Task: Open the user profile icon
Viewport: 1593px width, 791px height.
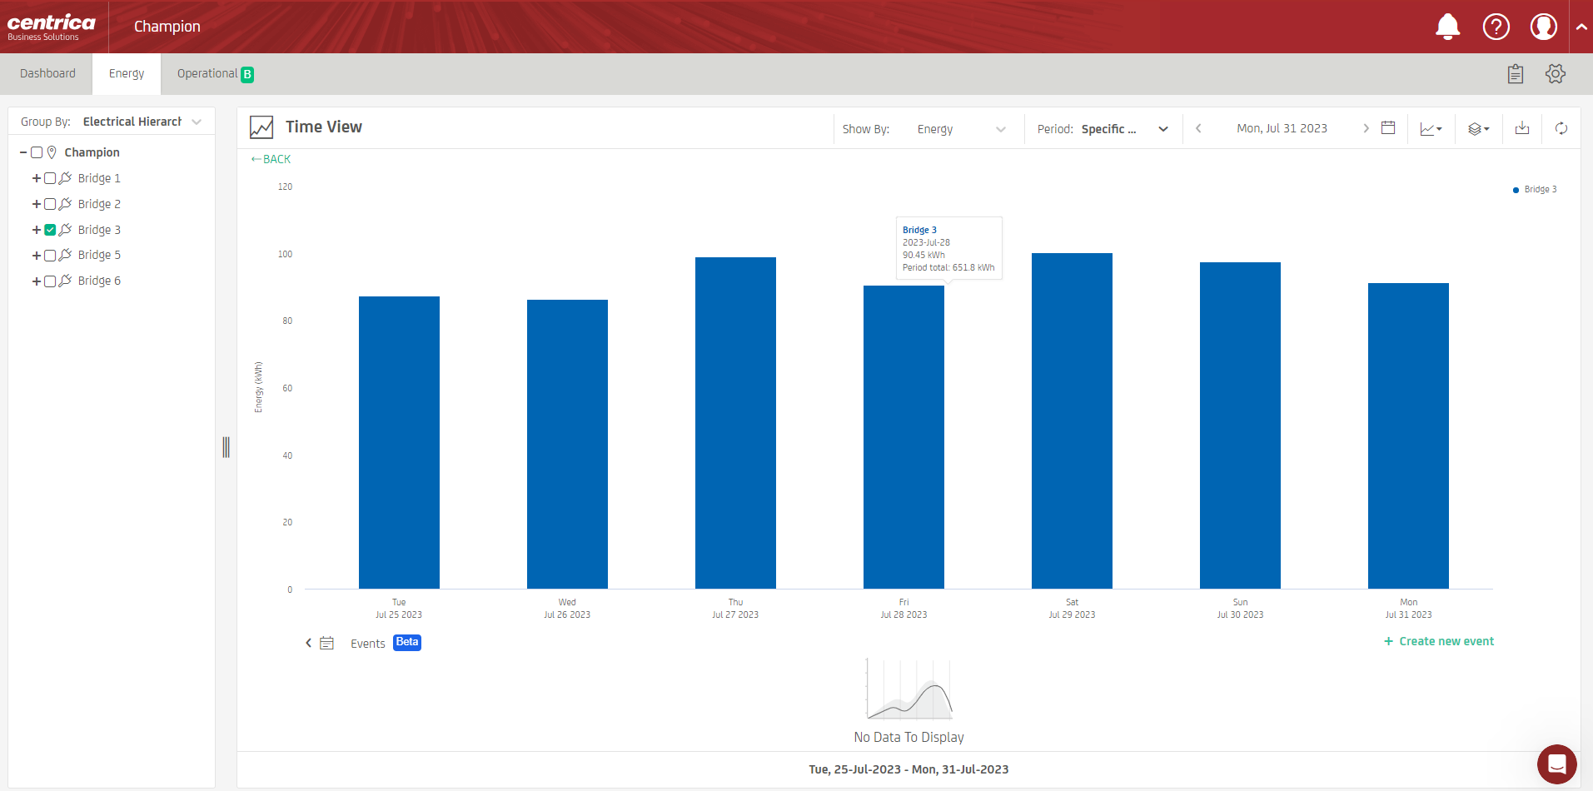Action: (1543, 27)
